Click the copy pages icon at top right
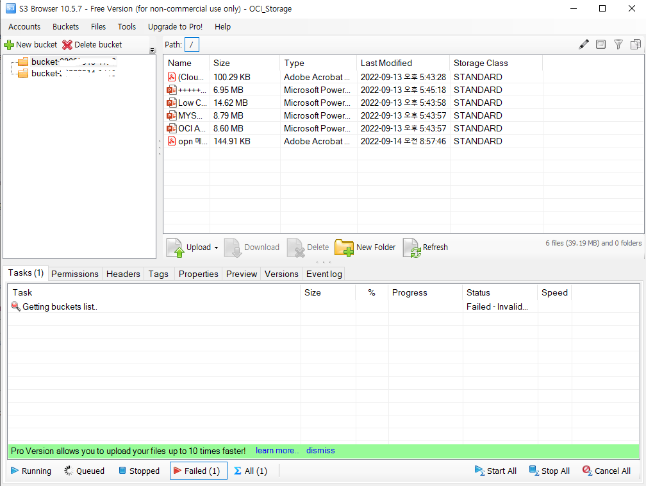 tap(635, 44)
